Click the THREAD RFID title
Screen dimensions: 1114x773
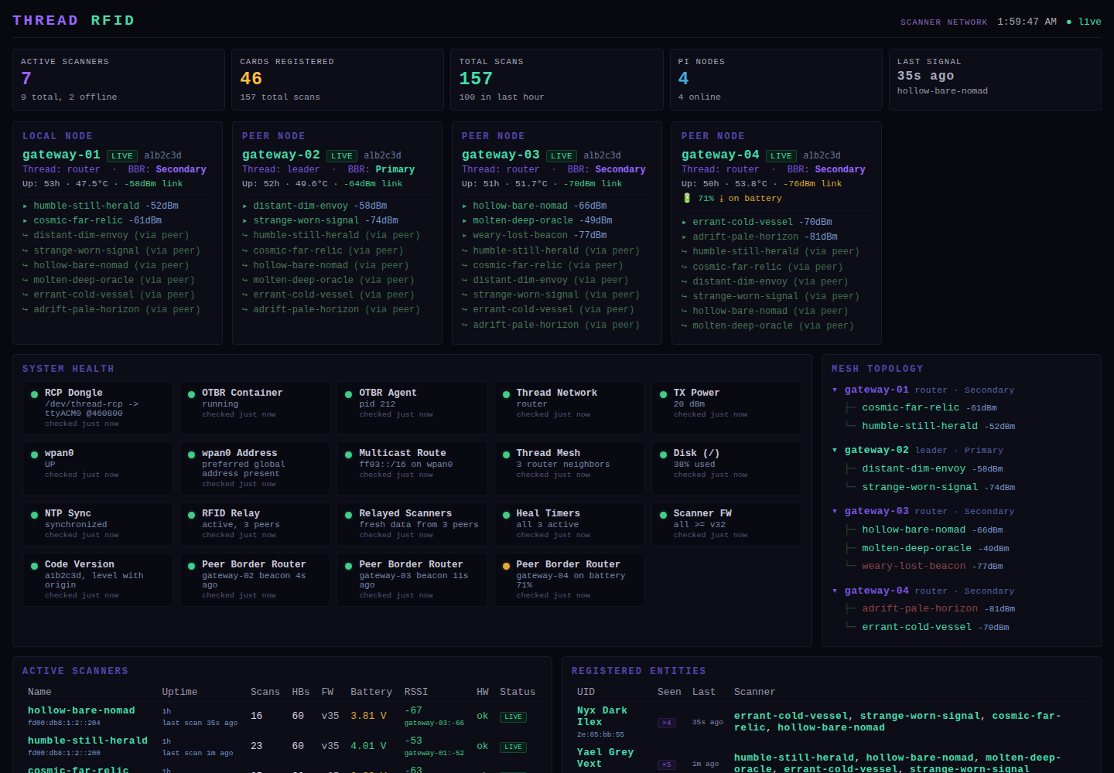click(73, 20)
